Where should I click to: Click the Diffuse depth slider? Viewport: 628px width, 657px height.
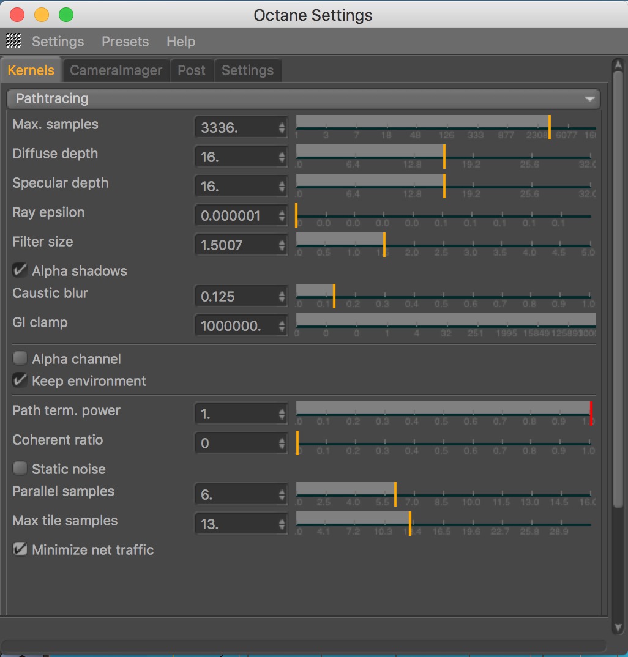[446, 157]
